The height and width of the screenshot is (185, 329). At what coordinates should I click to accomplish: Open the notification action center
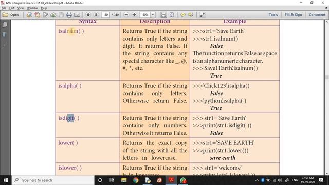click(x=321, y=180)
